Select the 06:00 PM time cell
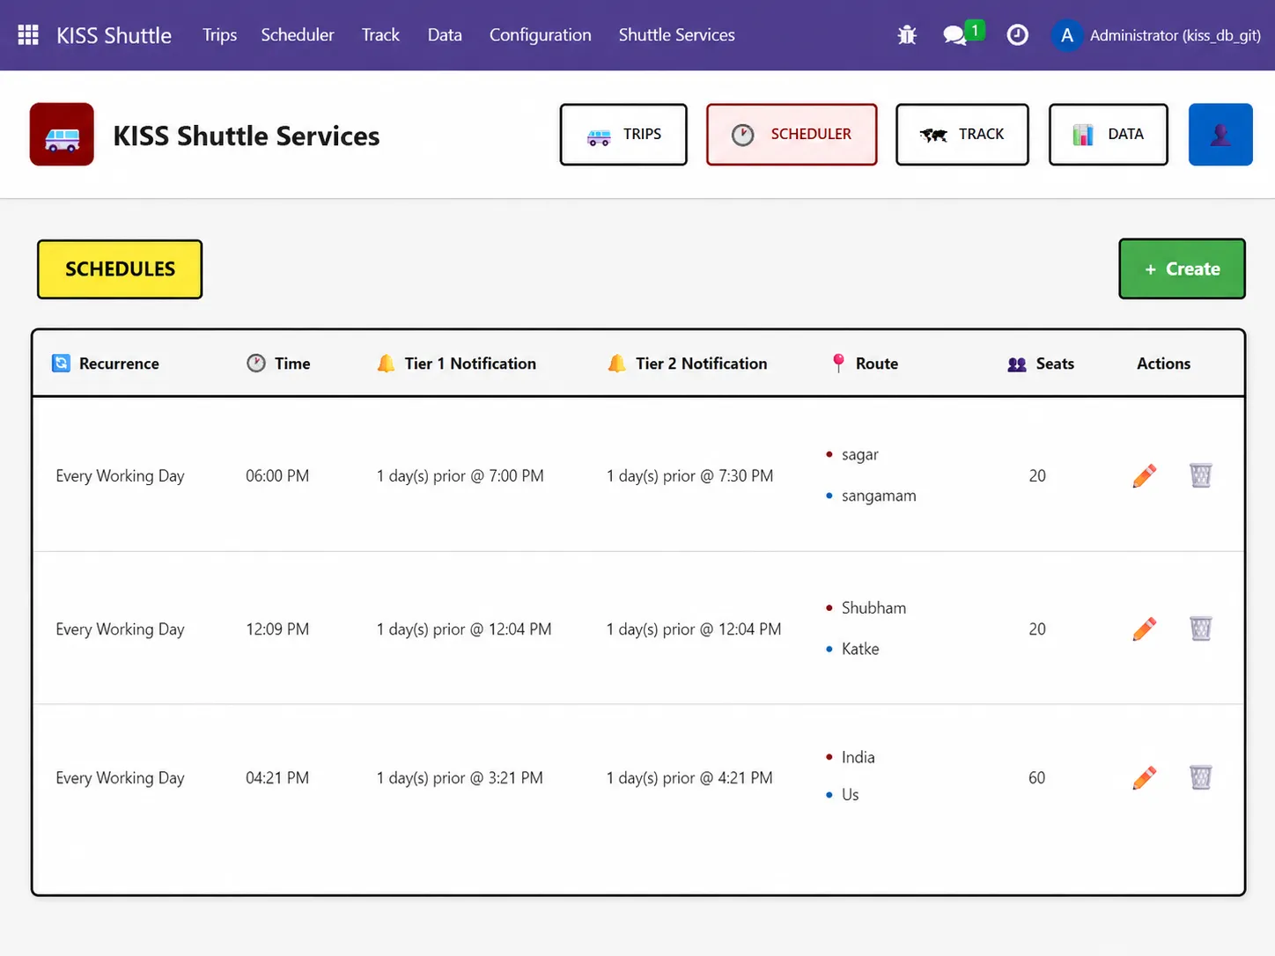 pos(277,475)
